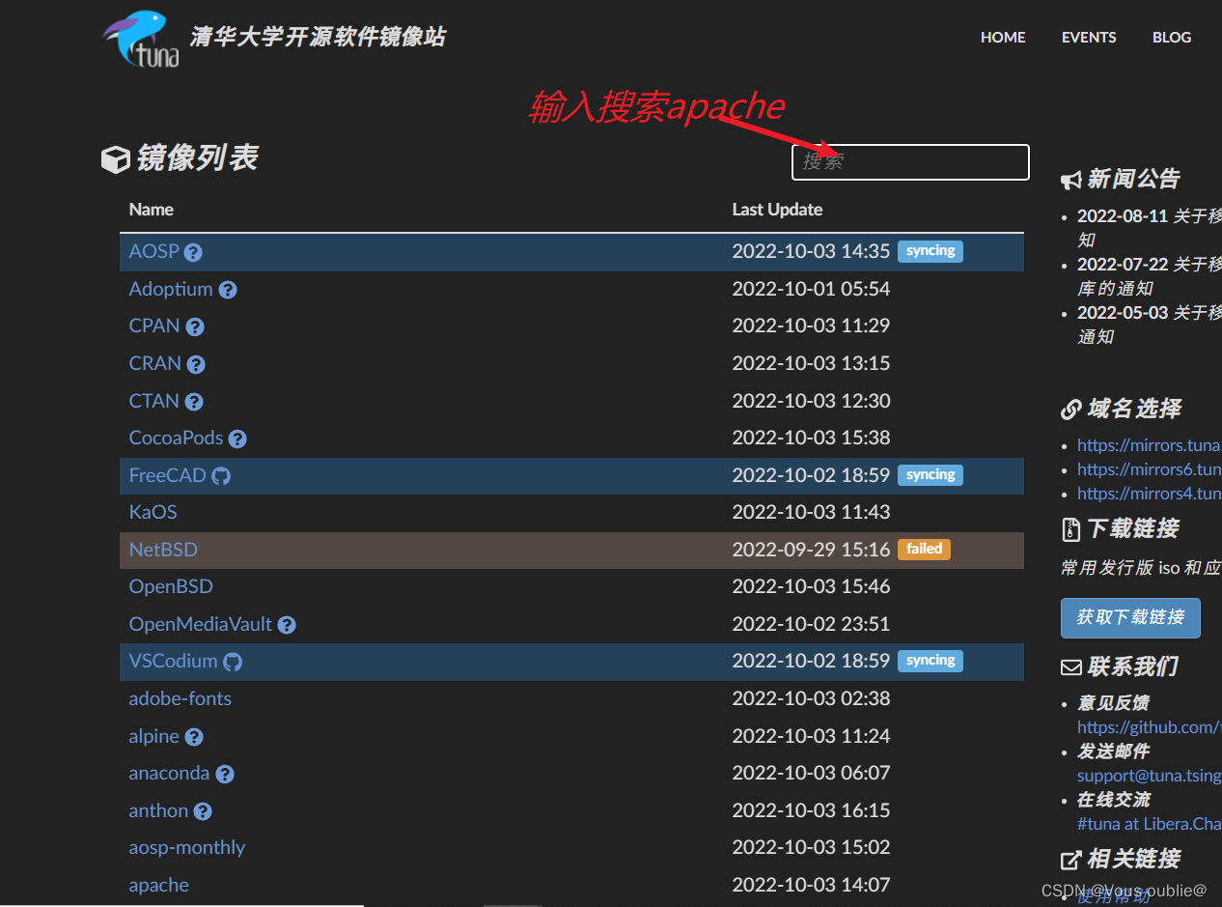1222x907 pixels.
Task: Open the AOSP mirror link
Action: (154, 251)
